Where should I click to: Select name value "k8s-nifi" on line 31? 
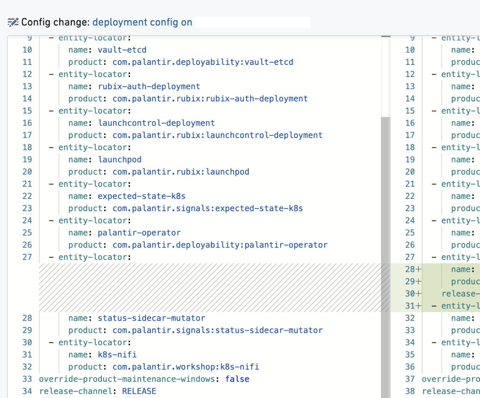click(x=117, y=355)
